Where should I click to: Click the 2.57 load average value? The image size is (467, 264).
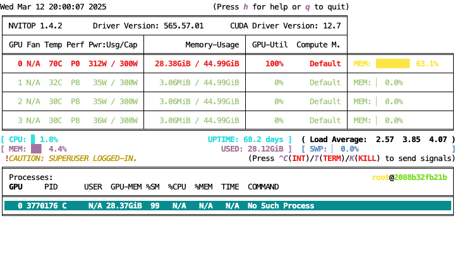pyautogui.click(x=385, y=140)
